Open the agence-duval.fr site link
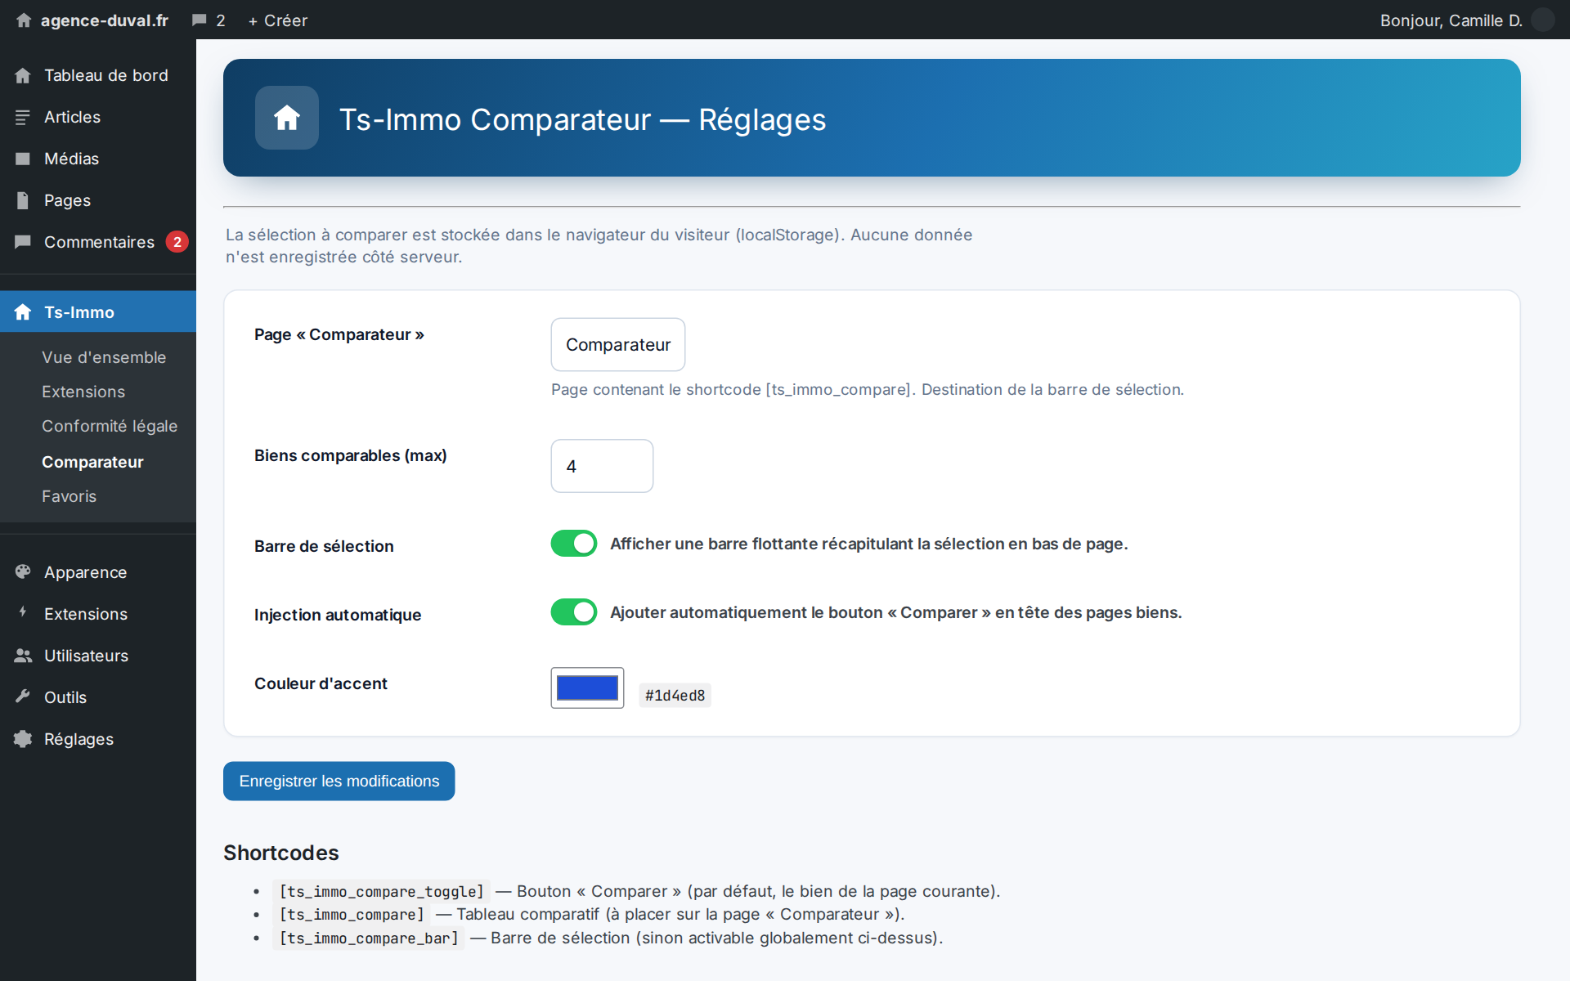This screenshot has height=981, width=1570. pyautogui.click(x=105, y=20)
